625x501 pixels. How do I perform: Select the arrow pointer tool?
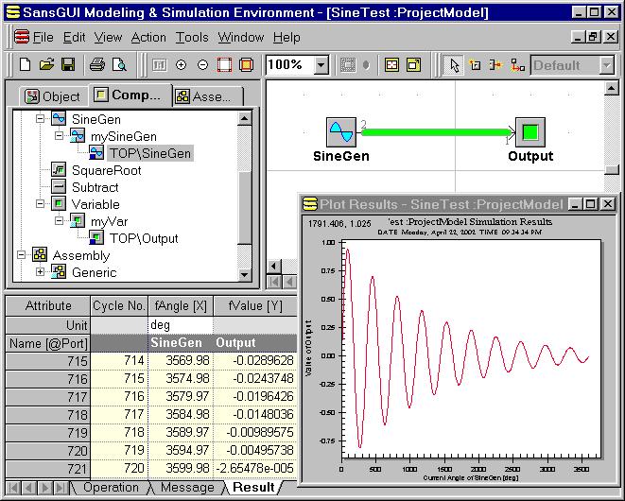(x=454, y=65)
